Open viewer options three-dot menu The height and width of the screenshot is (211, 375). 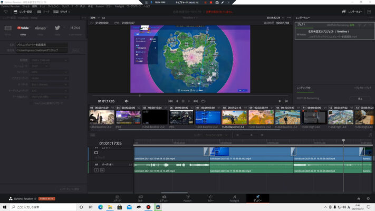[289, 18]
